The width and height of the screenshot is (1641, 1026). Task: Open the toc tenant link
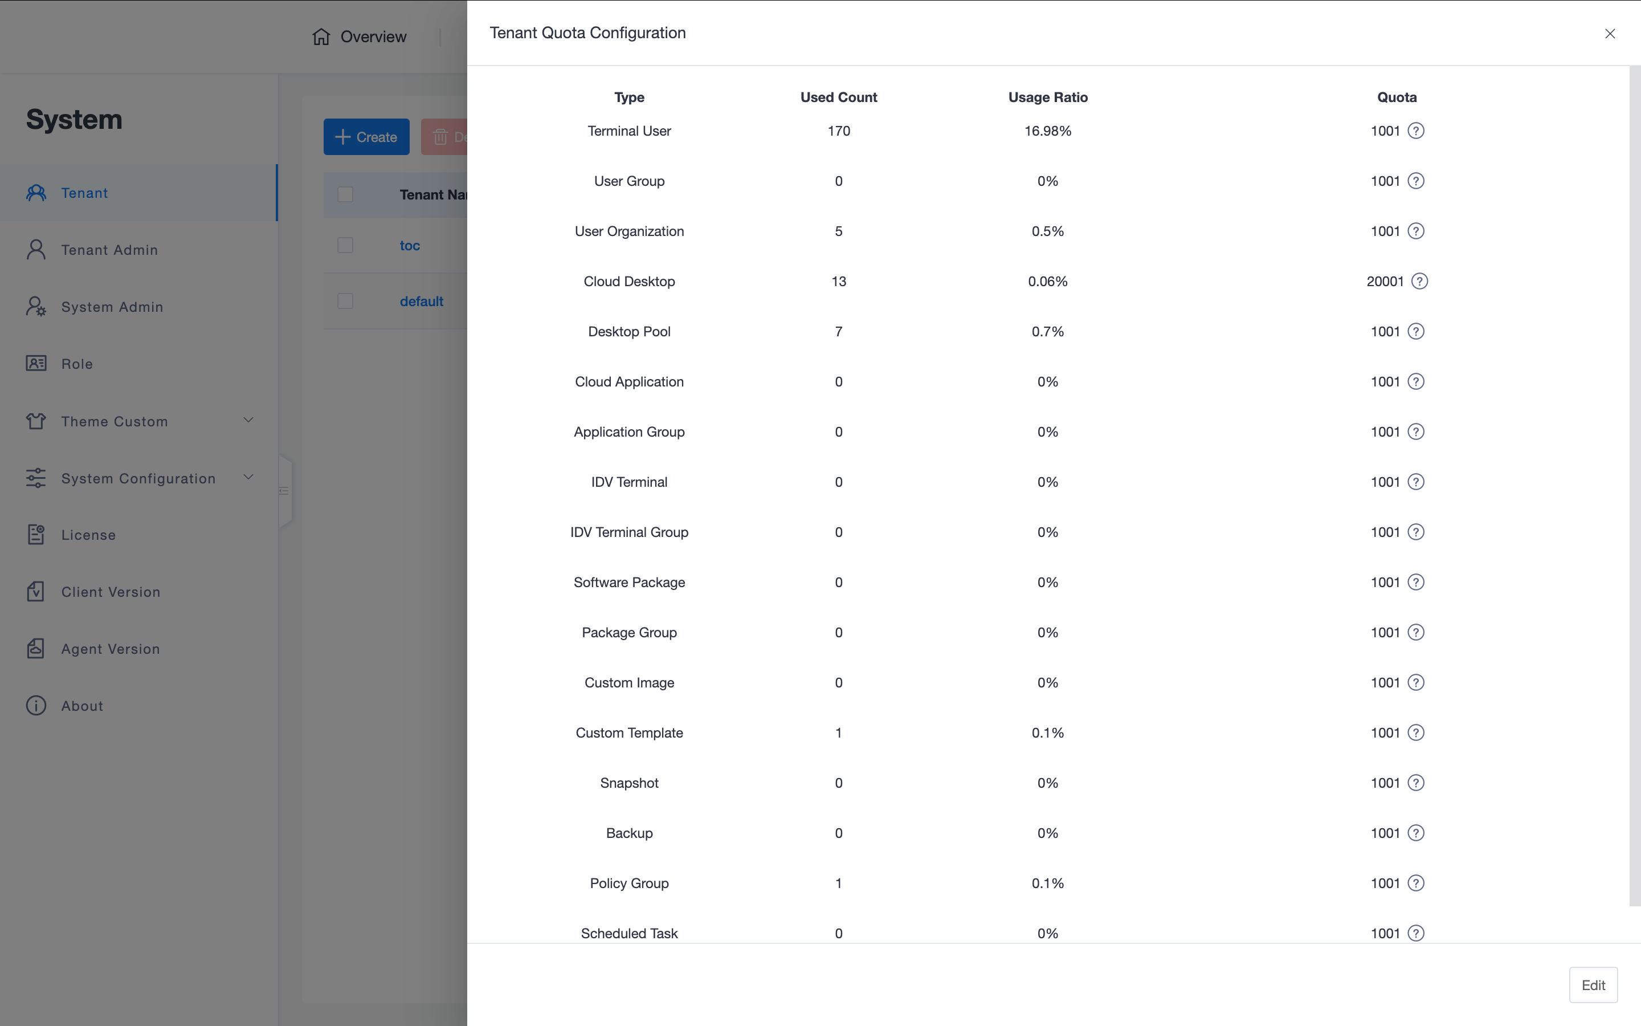click(410, 246)
